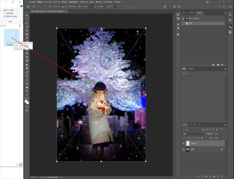Toggle lock position in Layers panel
This screenshot has width=234, height=179.
pyautogui.click(x=195, y=138)
